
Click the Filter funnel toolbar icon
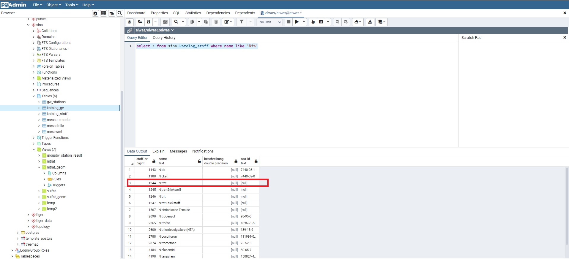242,22
